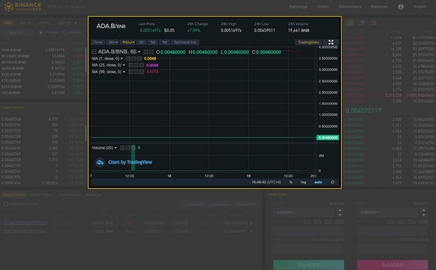Show order book bids and asks view
Viewport: 436px width, 270px height.
349,23
